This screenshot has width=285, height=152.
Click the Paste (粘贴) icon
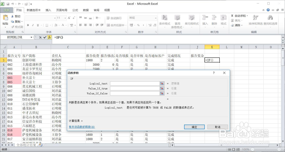tap(5, 18)
